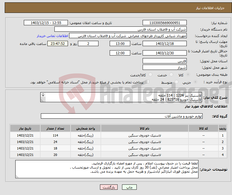
Task: Click the quantity 18 in row 3
Action: click(x=55, y=148)
